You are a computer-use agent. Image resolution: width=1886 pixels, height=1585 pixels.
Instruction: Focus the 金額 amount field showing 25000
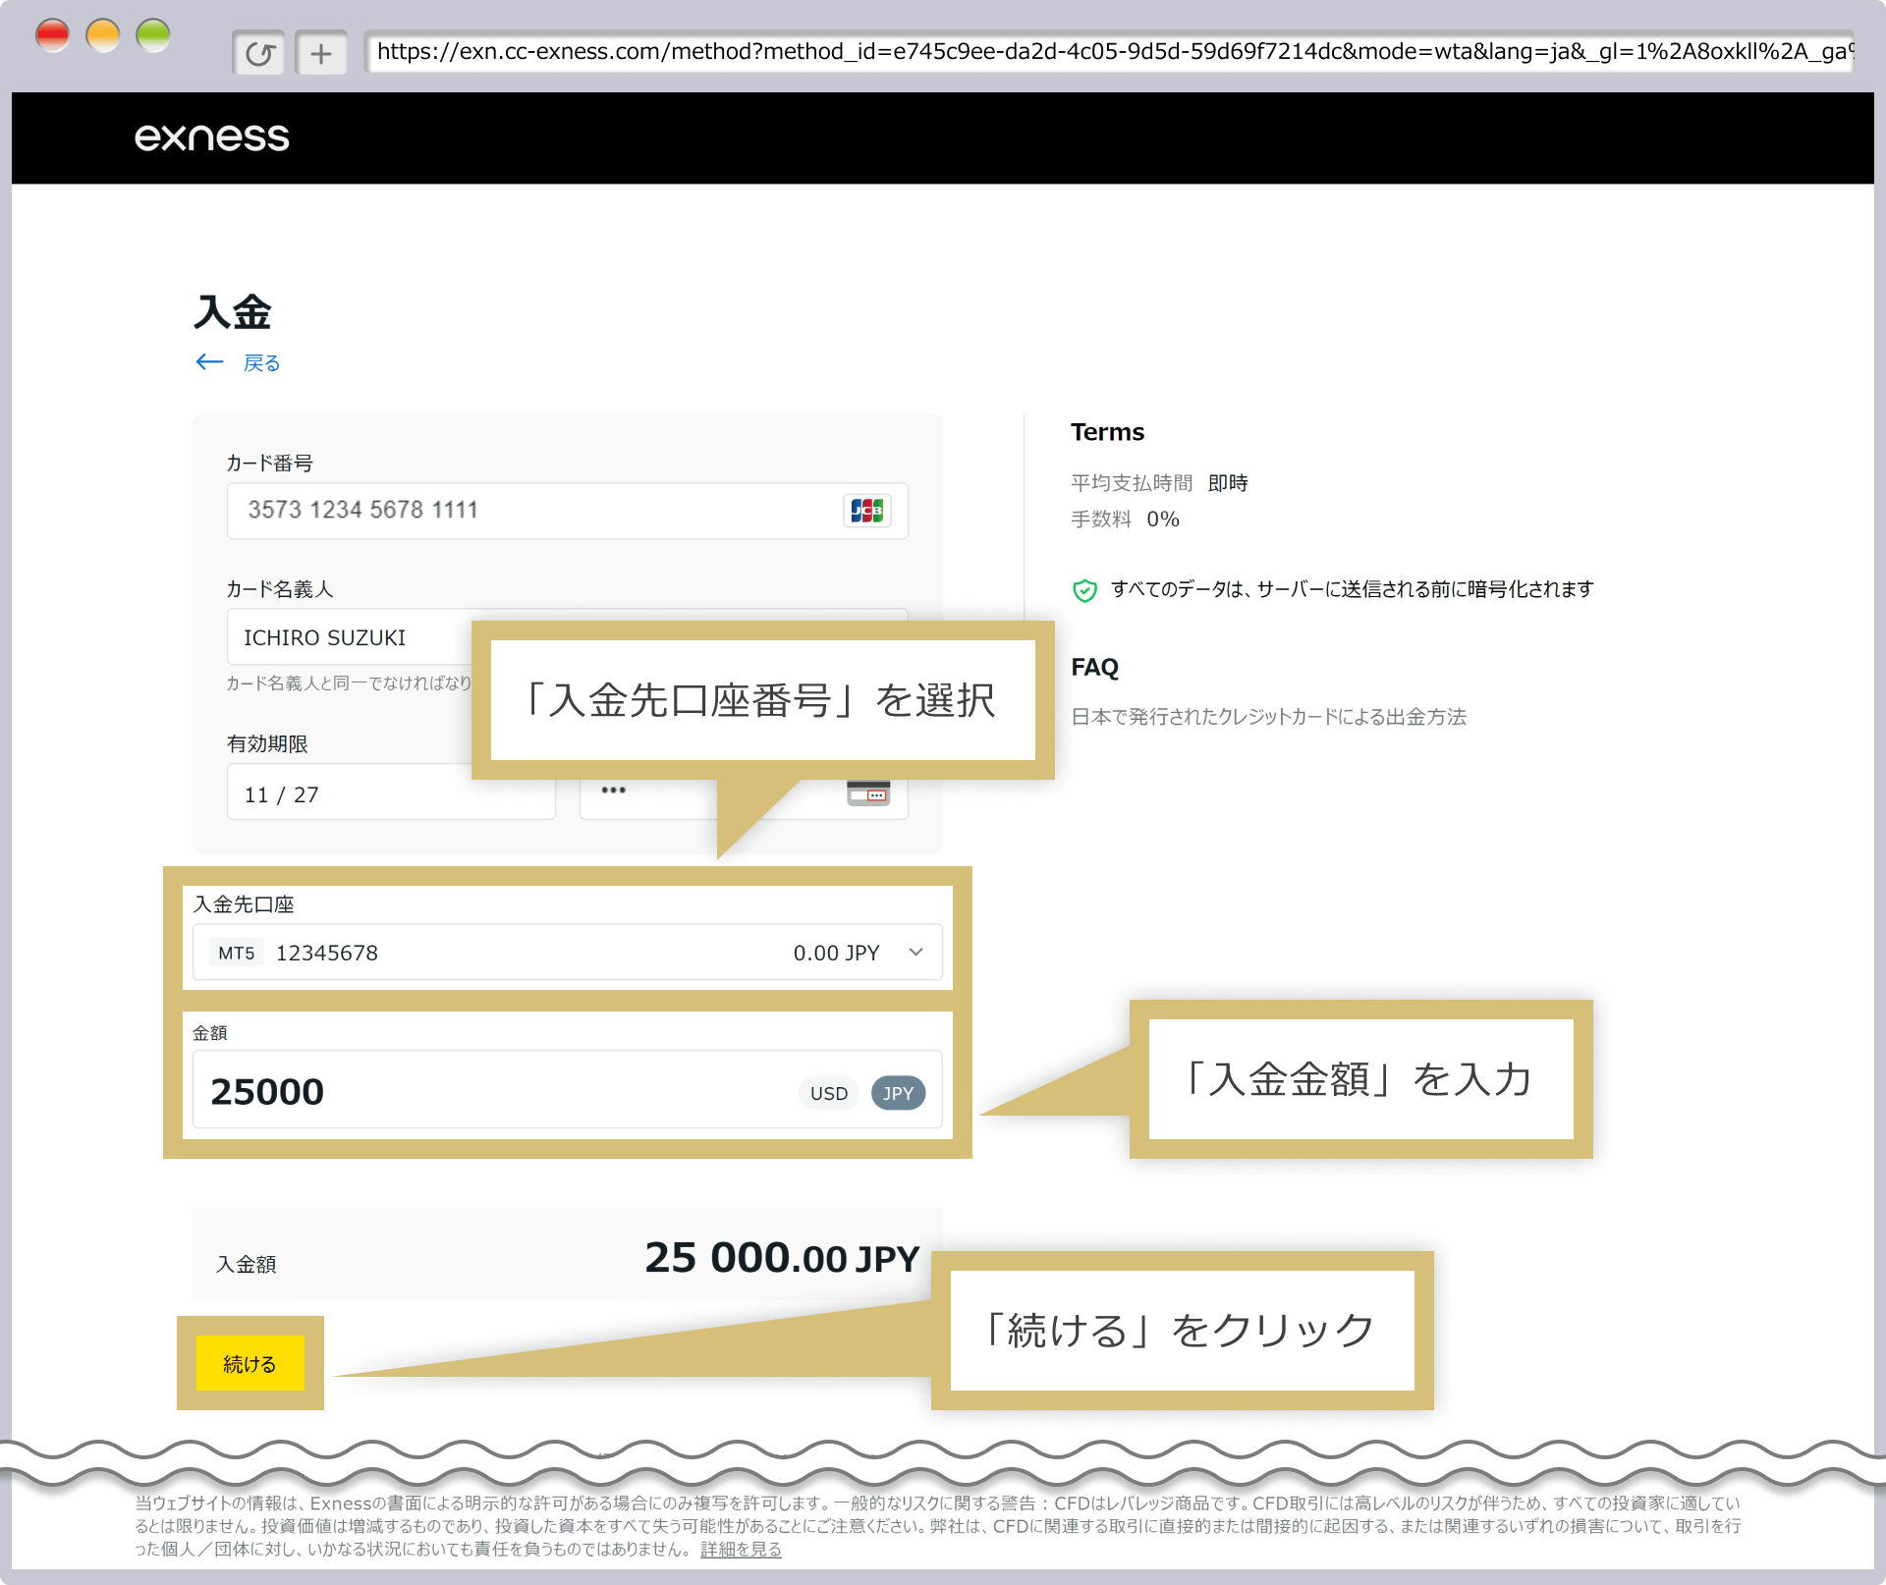pyautogui.click(x=568, y=1090)
